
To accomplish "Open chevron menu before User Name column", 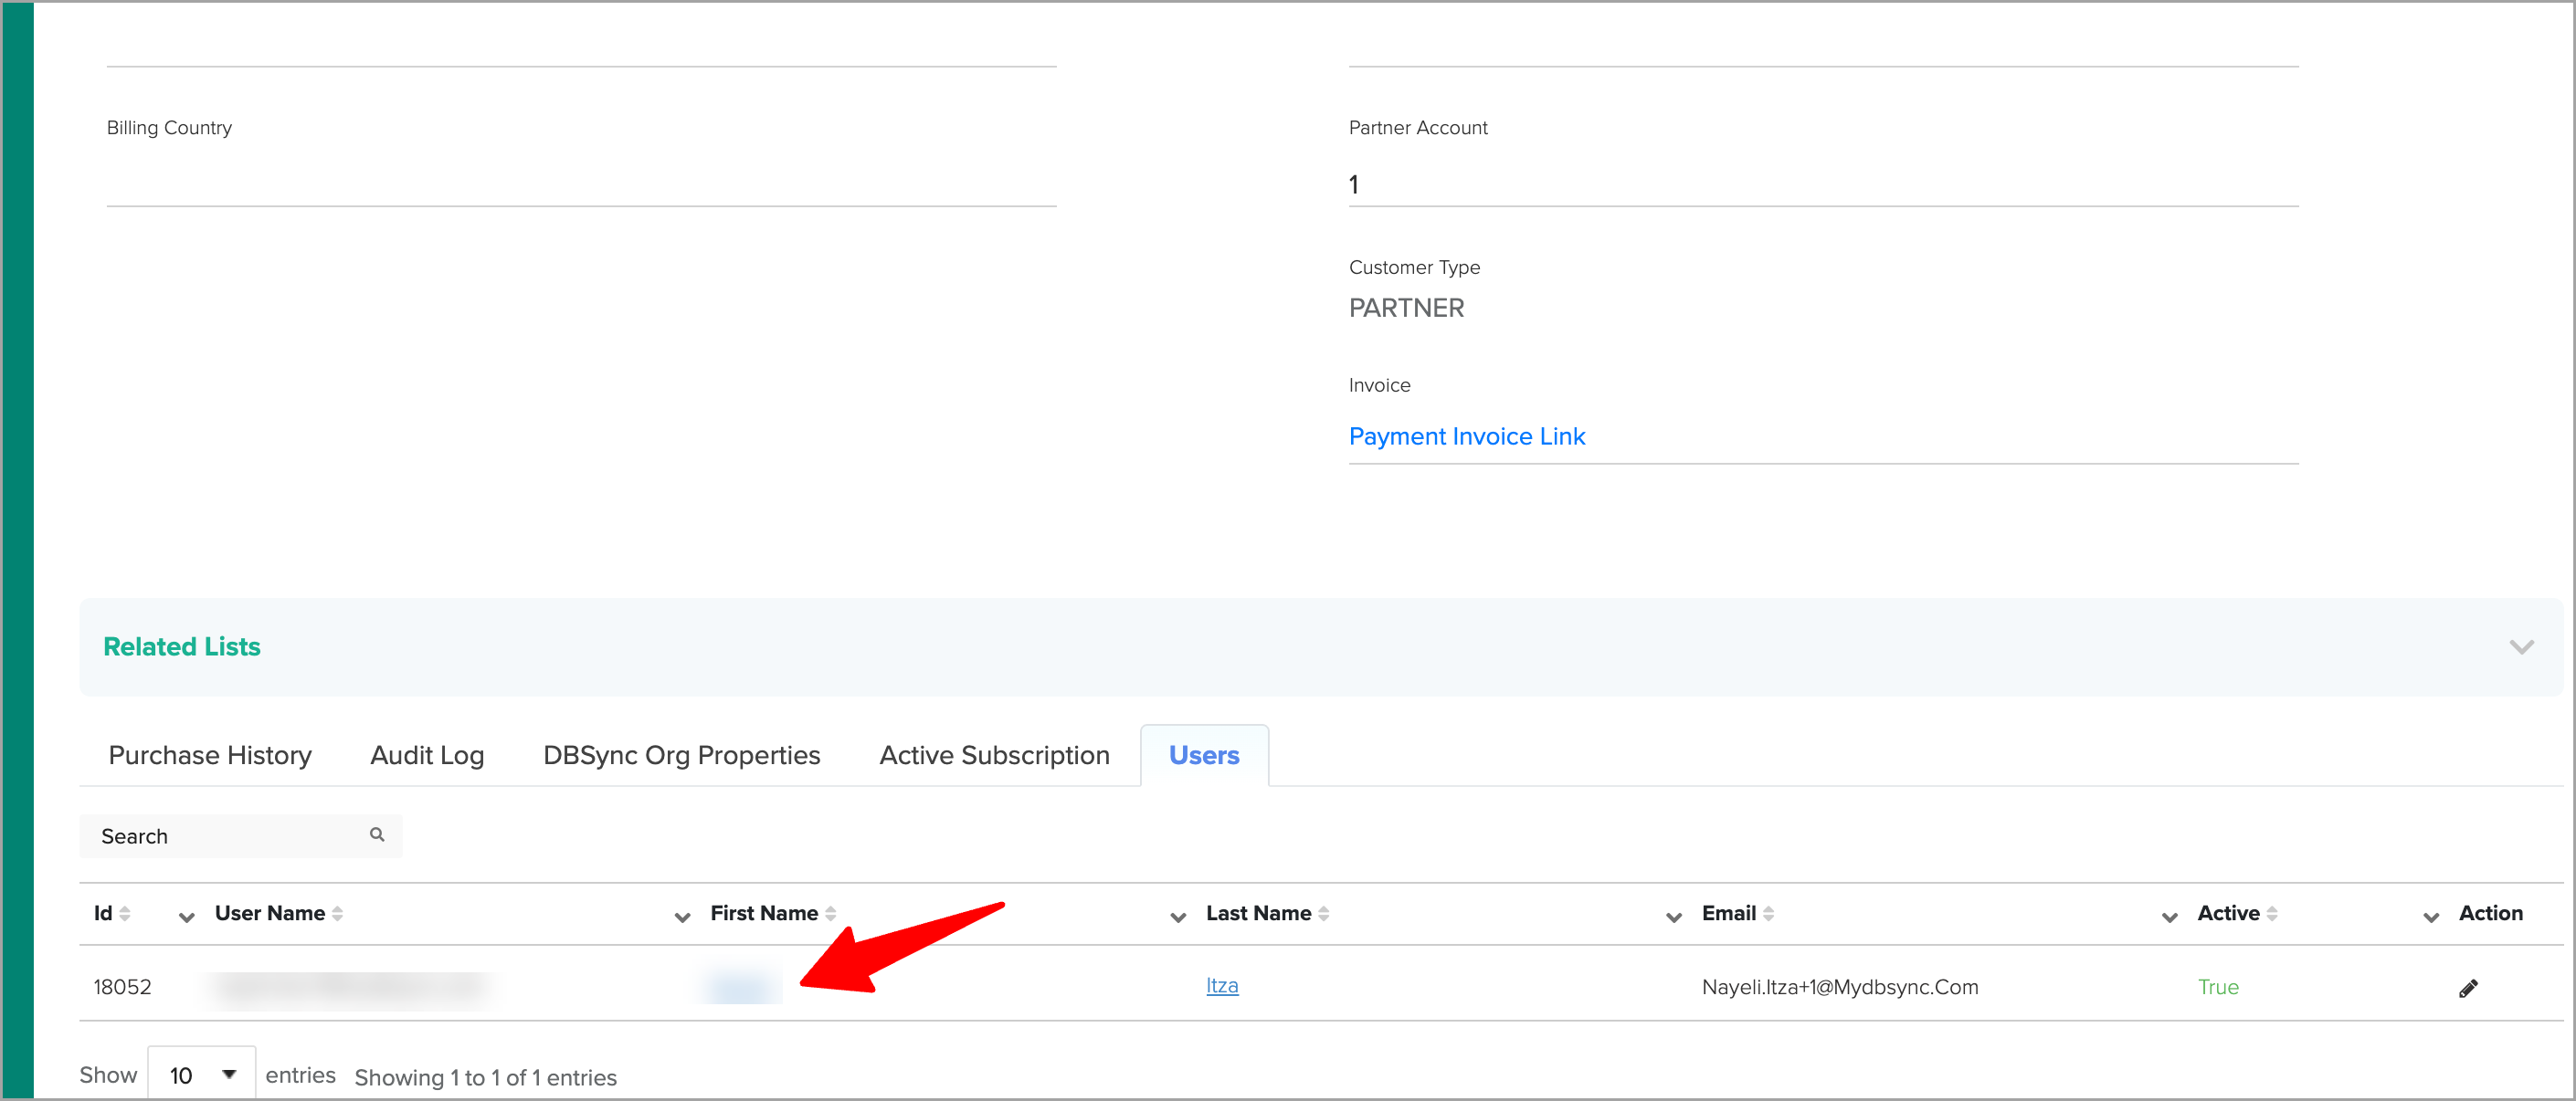I will tap(186, 917).
